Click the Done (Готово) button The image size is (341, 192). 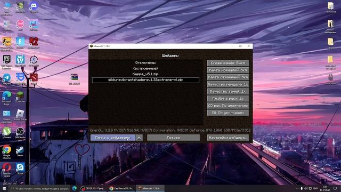(x=173, y=138)
